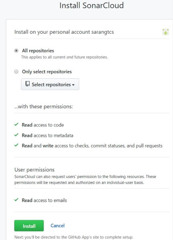The image size is (173, 240).
Task: Click the caret arrow on Select repositories
Action: point(73,85)
